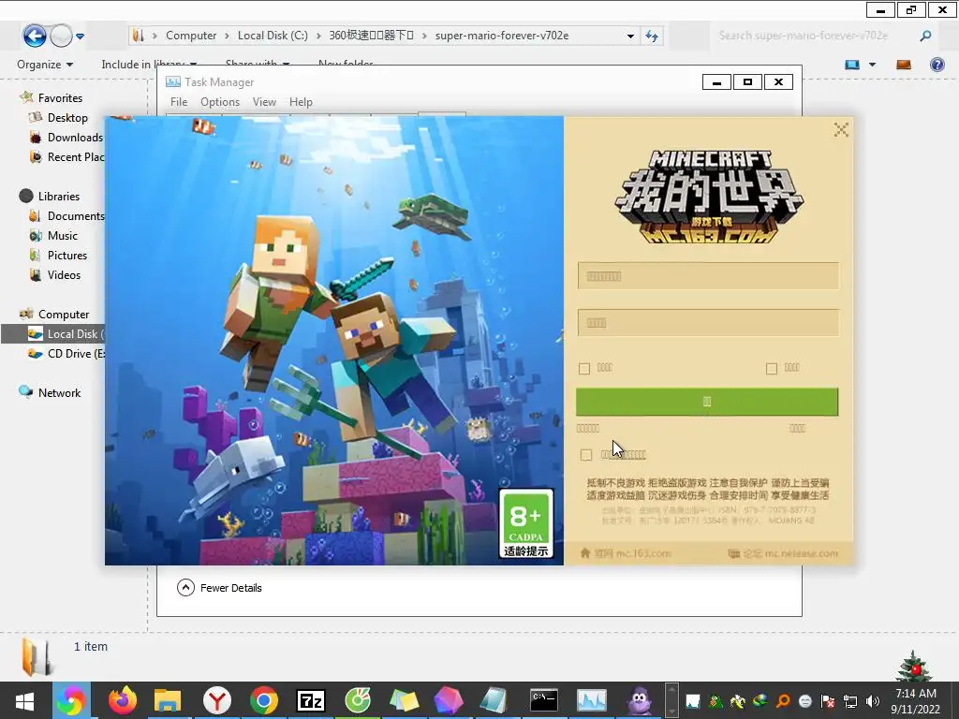Collapse Task Manager with Fewer Details
This screenshot has width=959, height=719.
pos(219,588)
